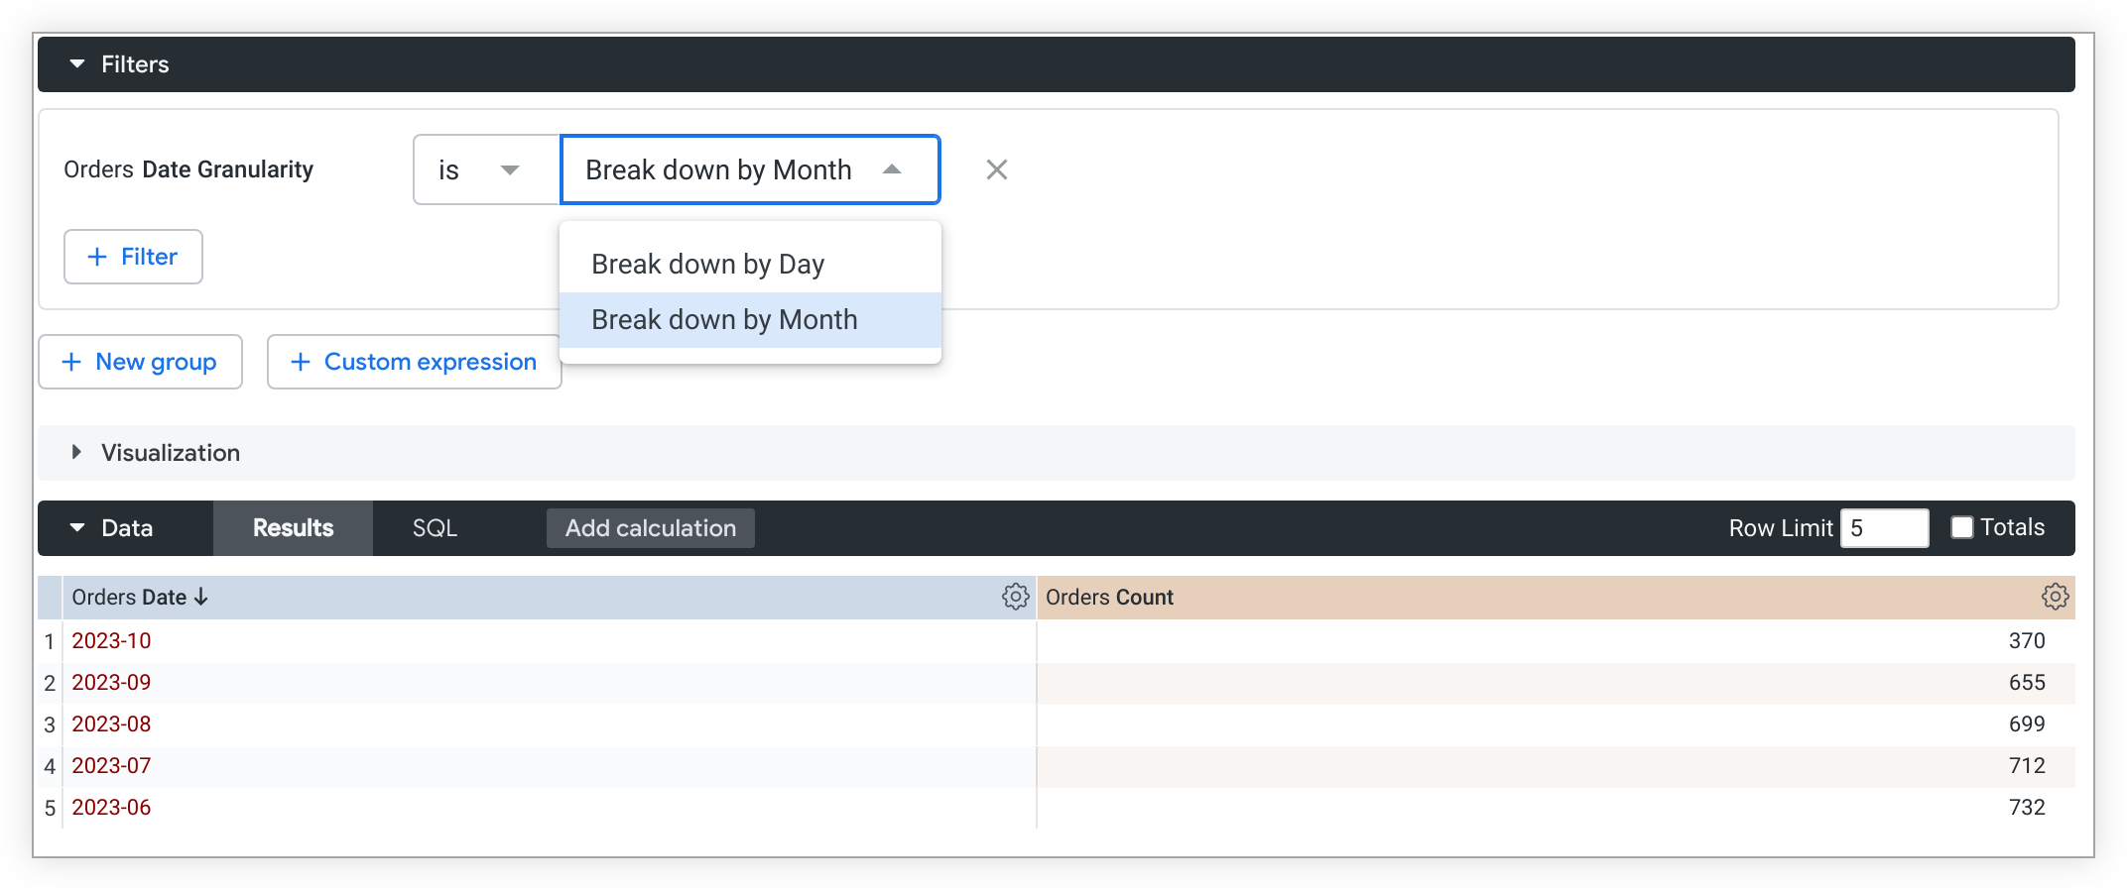Click the Row Limit input field
The height and width of the screenshot is (890, 2127).
coord(1883,528)
